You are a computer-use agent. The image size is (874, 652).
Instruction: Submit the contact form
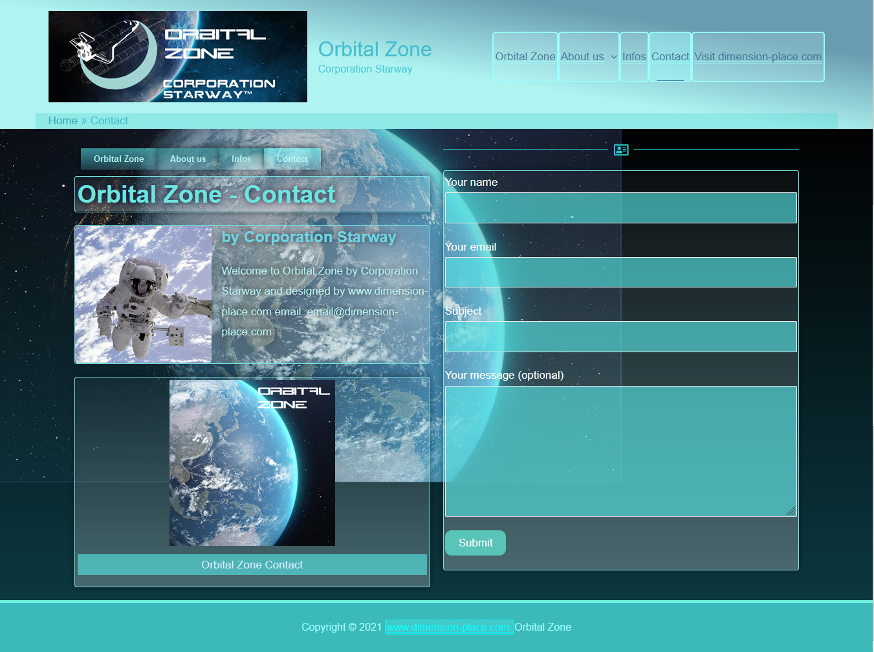pos(475,543)
